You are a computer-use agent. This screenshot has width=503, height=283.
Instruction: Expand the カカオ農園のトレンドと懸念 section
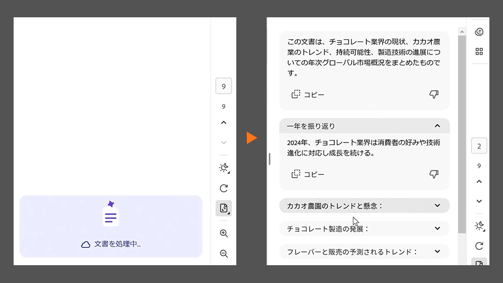[438, 206]
